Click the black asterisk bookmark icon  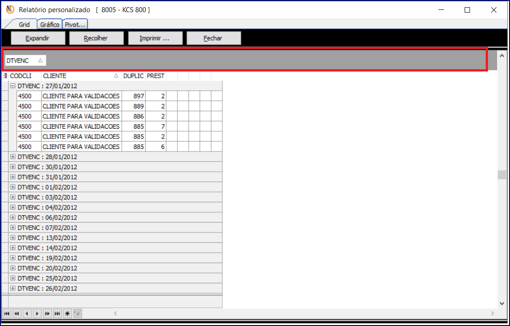click(67, 314)
